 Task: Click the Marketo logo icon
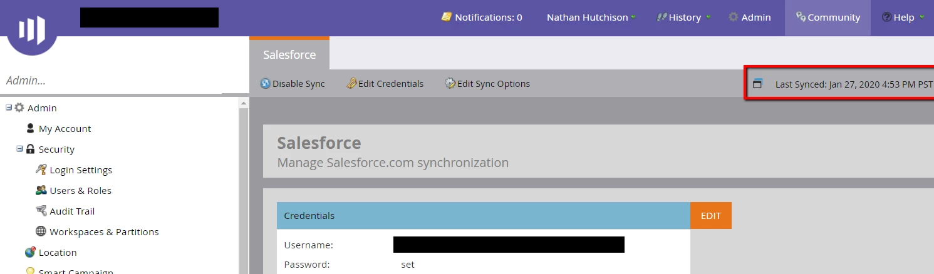click(x=32, y=29)
